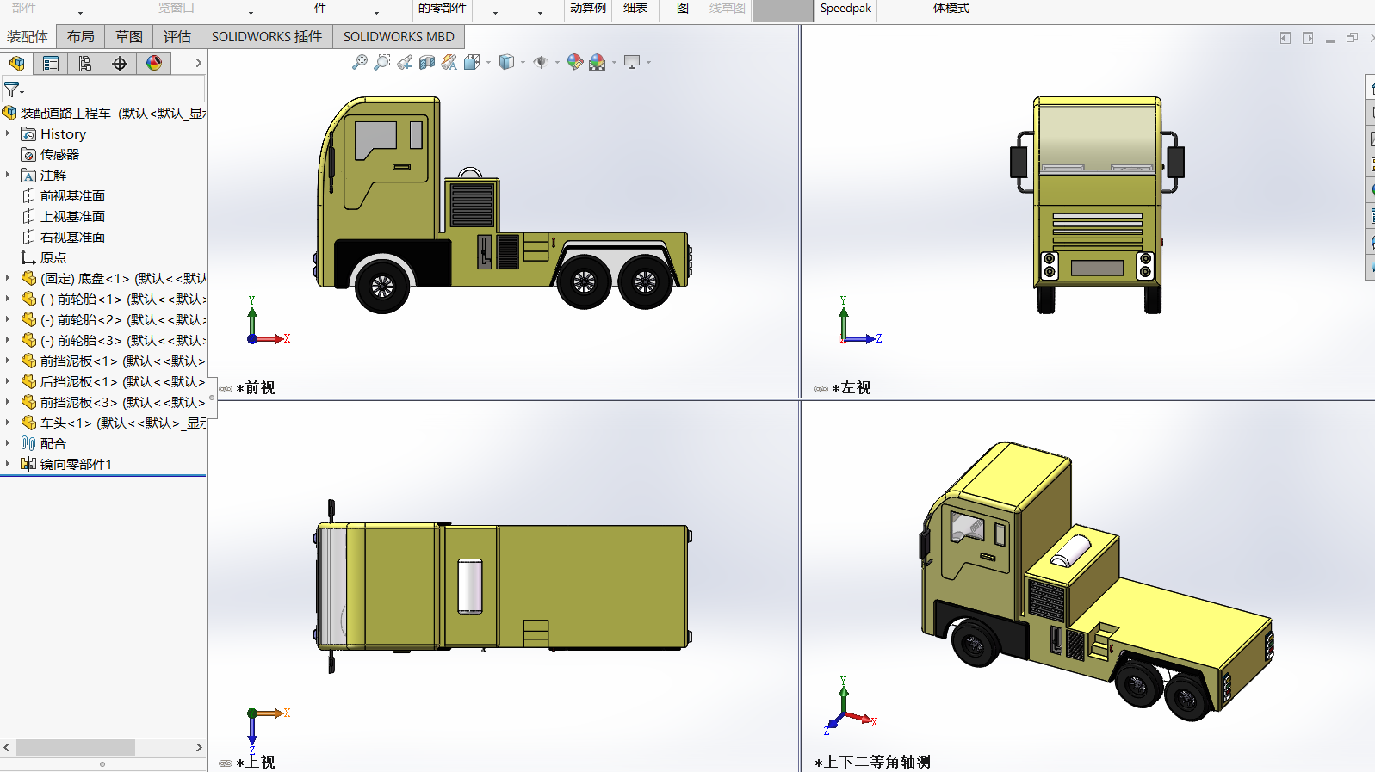
Task: Select the 前轮胎<3> component
Action: click(114, 341)
